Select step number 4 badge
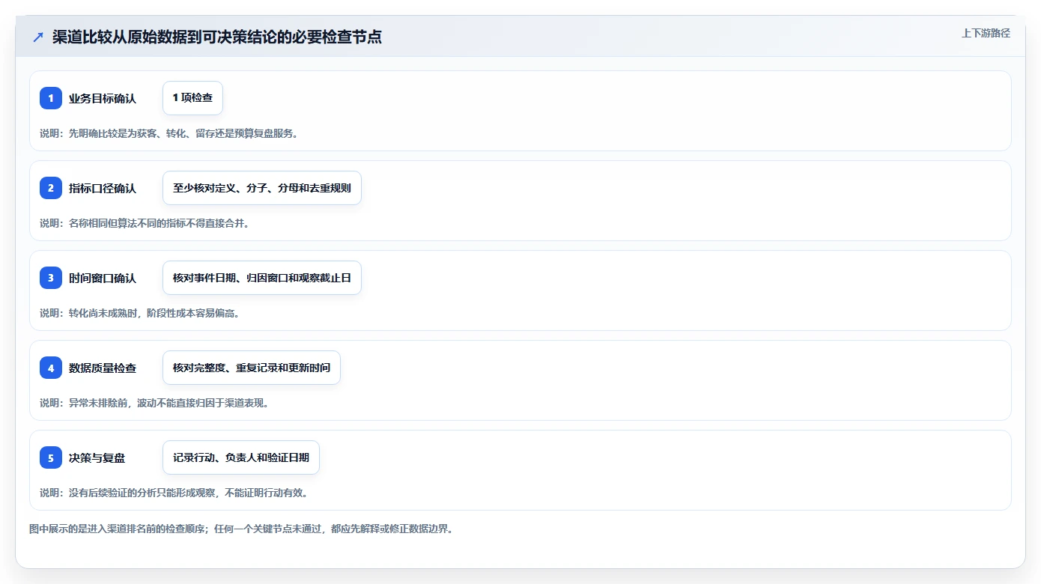The image size is (1041, 584). (51, 368)
